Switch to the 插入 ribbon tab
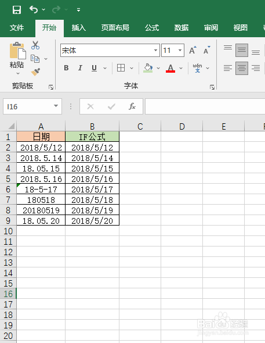Screen dimensions: 265x343 coord(79,28)
